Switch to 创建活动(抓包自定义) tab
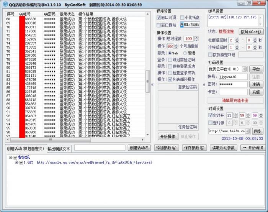This screenshot has width=268, height=212. [26, 148]
